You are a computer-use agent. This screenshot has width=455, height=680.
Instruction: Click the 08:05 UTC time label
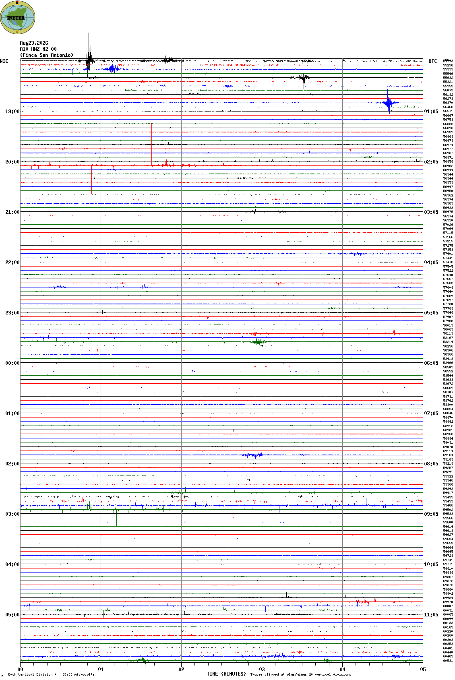[431, 464]
